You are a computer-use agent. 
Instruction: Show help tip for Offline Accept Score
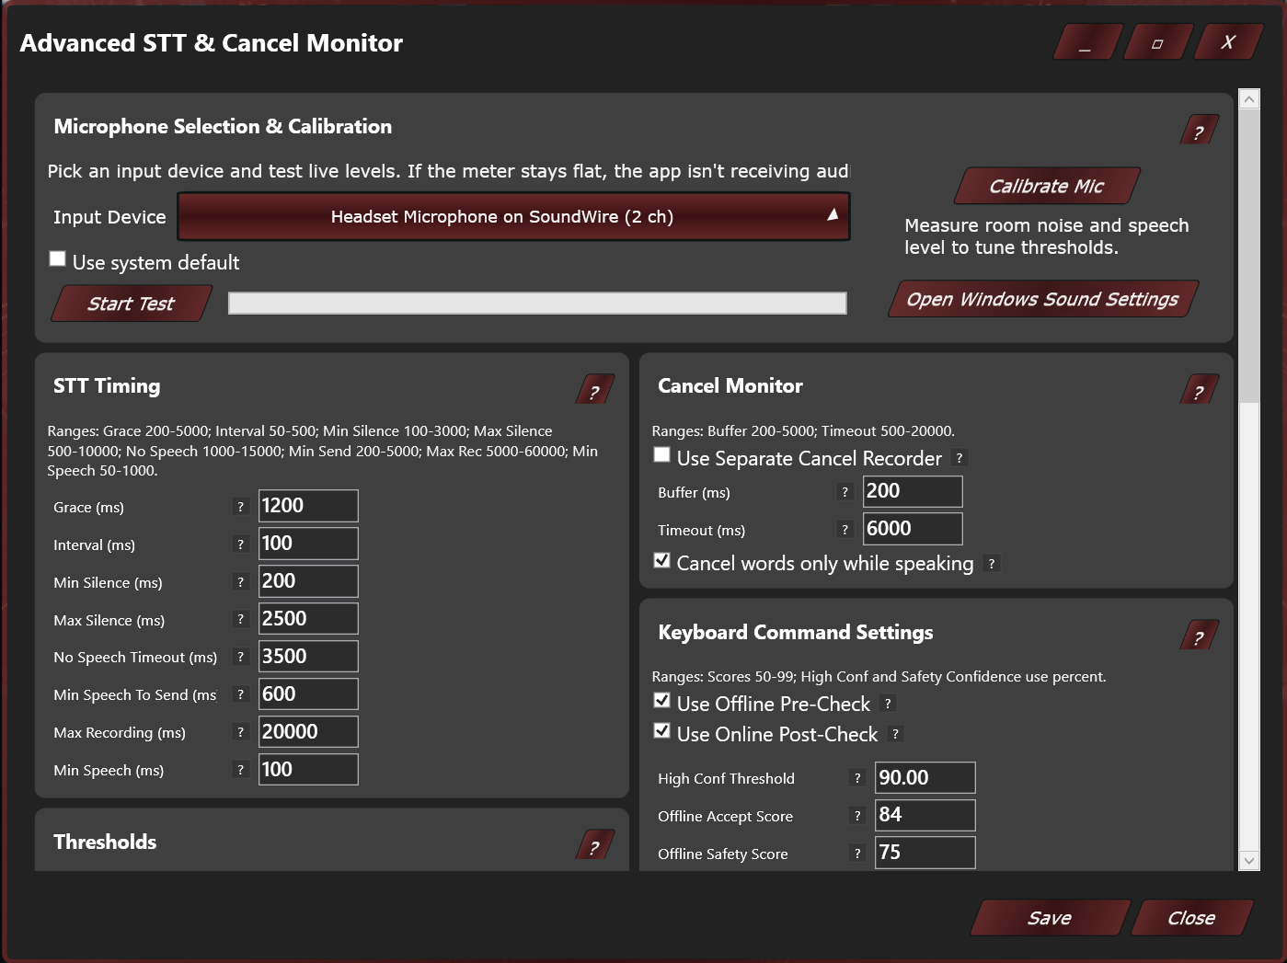(858, 816)
